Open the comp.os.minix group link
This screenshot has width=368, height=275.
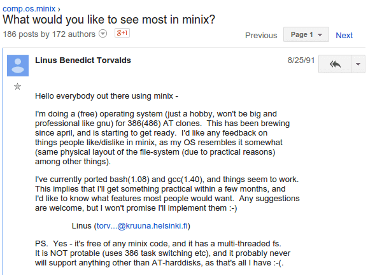(29, 9)
